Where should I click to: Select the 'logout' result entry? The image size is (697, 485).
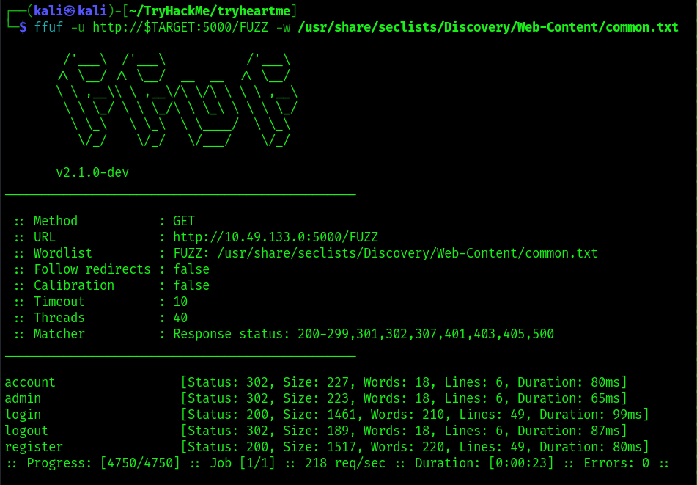click(x=26, y=431)
